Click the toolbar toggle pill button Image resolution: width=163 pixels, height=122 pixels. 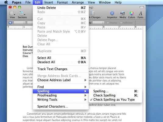142,7
